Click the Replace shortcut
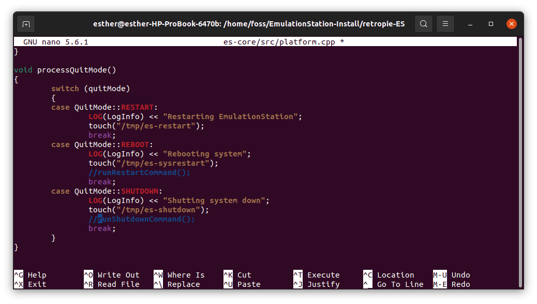This screenshot has width=537, height=304. pyautogui.click(x=180, y=284)
